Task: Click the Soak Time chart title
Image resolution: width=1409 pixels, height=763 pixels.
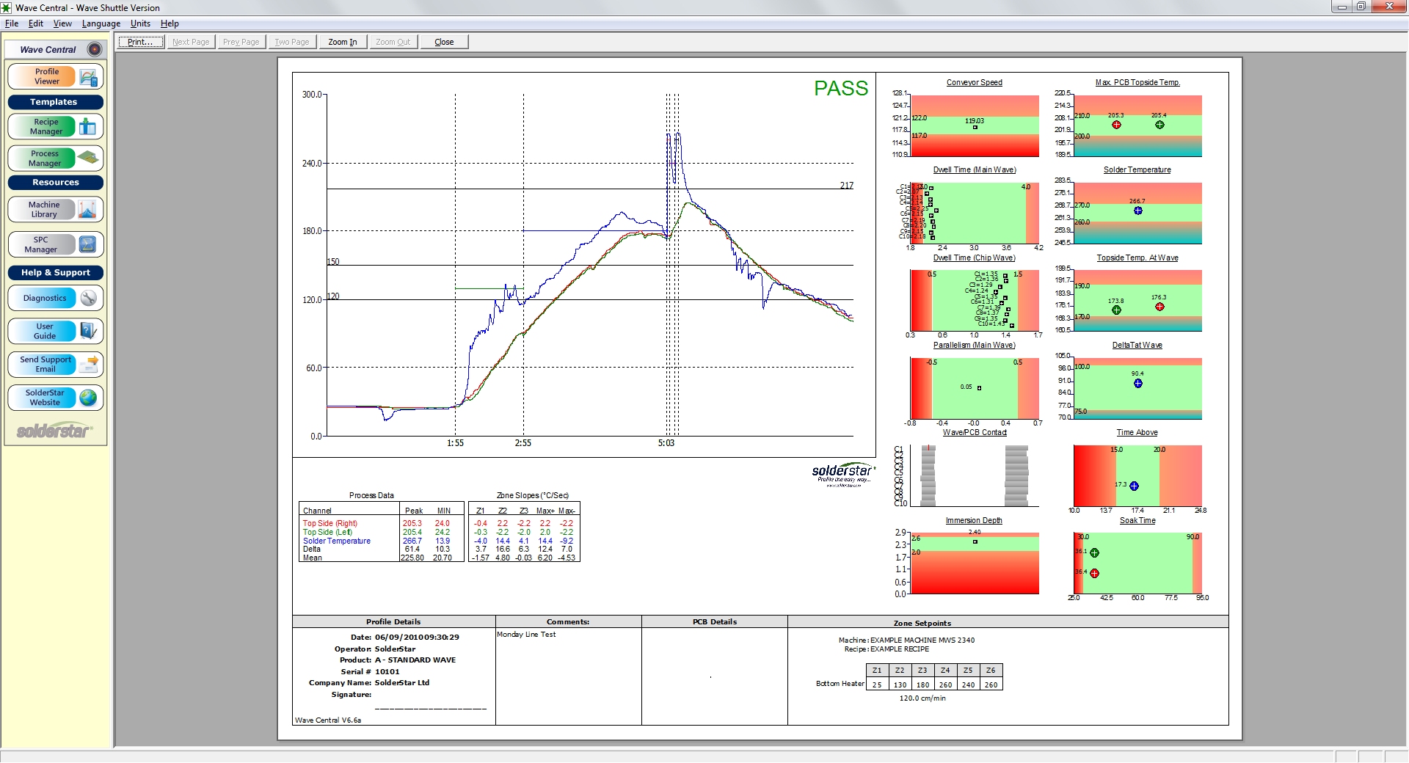Action: click(x=1137, y=520)
